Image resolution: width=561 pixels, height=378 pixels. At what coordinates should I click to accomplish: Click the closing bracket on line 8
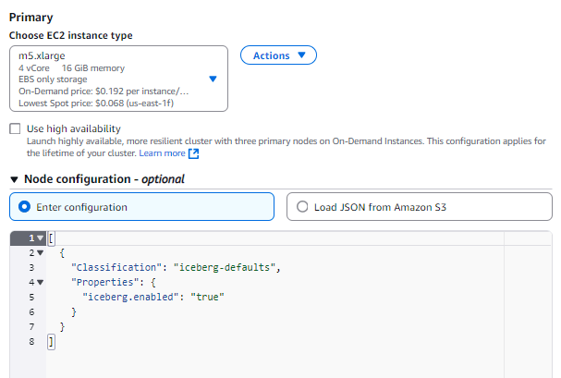pyautogui.click(x=52, y=342)
